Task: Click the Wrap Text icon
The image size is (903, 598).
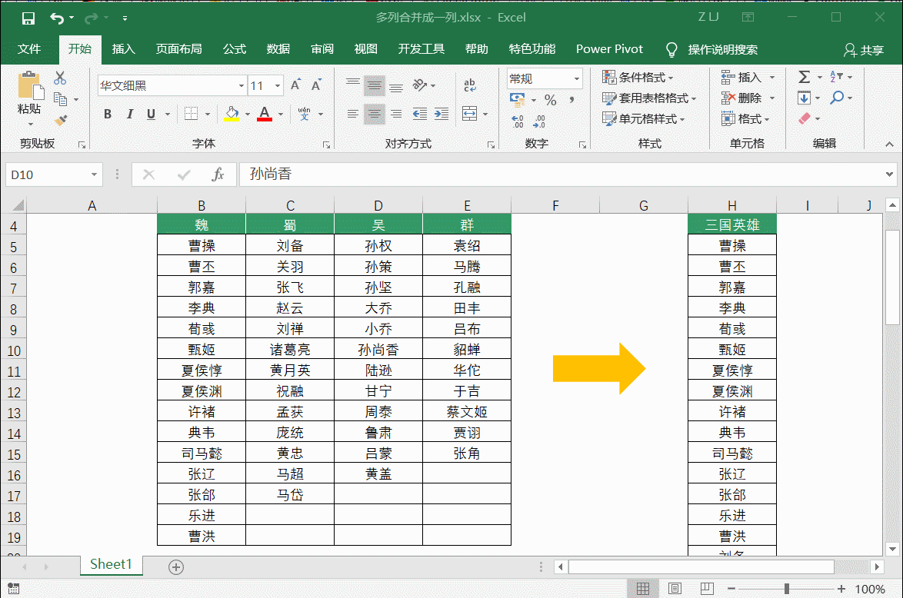Action: click(x=470, y=85)
